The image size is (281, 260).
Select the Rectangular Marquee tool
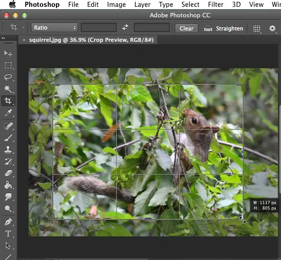coord(8,65)
